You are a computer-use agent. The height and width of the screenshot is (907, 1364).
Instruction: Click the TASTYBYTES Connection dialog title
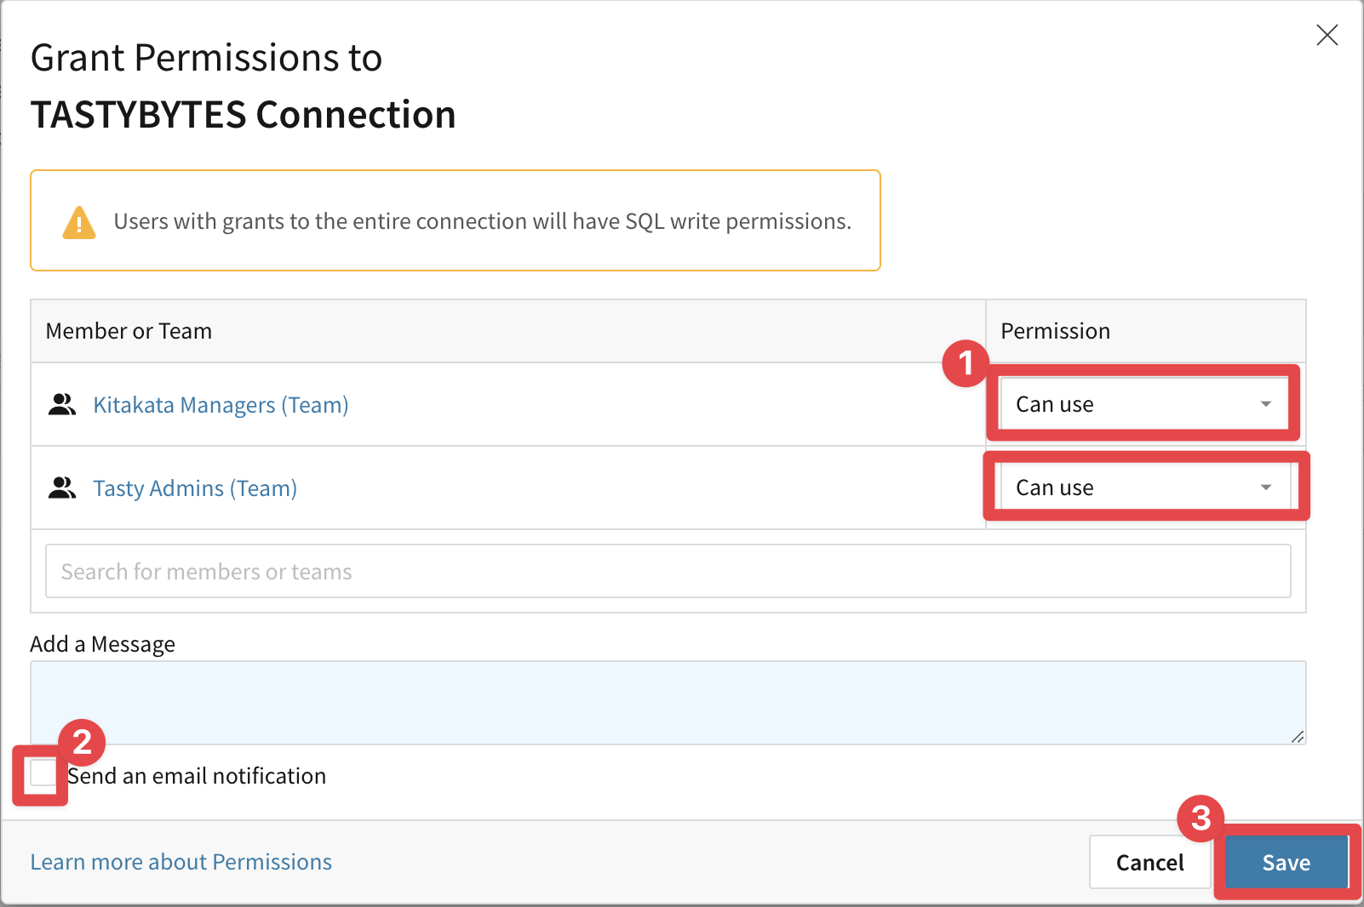[x=244, y=115]
